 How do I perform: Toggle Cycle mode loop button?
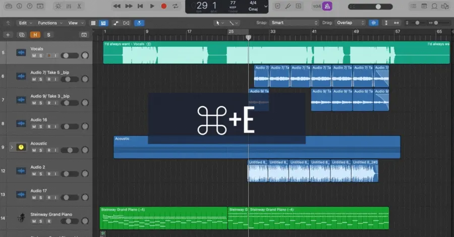point(176,6)
